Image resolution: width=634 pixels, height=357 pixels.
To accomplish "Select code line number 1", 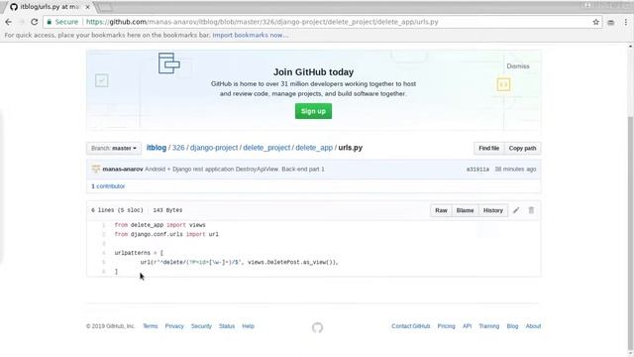I will (x=103, y=225).
